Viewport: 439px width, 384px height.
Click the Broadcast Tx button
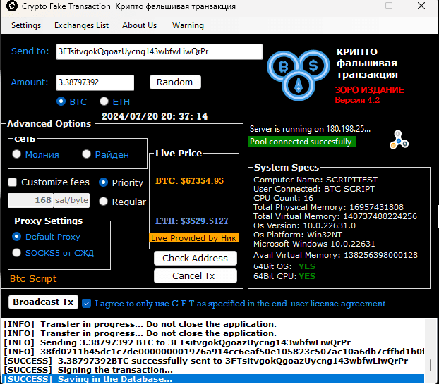[x=43, y=302]
